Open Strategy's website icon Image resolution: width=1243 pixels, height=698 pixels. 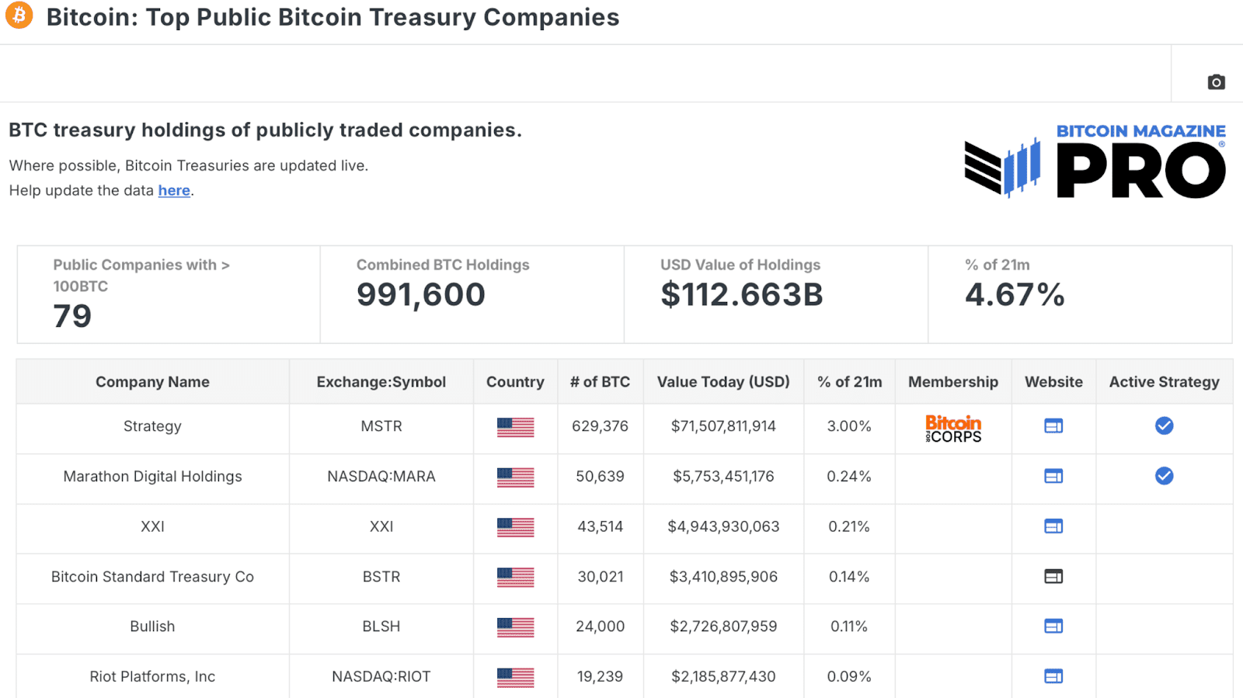(x=1053, y=426)
